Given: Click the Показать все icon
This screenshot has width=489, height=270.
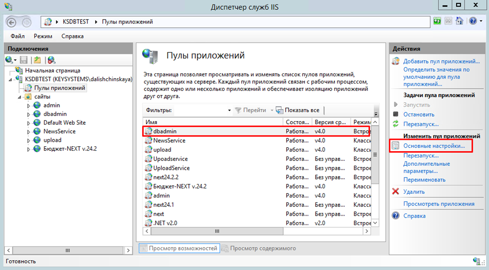Looking at the screenshot, I should click(x=279, y=110).
